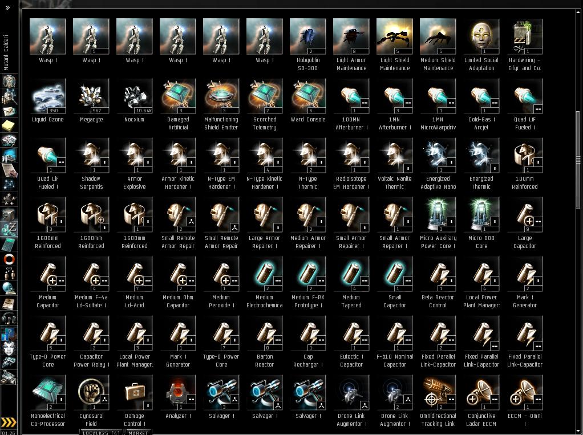
Task: Select the Armor Explosive hardener
Action: point(134,164)
